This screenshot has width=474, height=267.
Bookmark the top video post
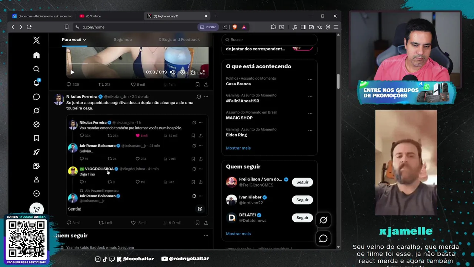click(197, 85)
